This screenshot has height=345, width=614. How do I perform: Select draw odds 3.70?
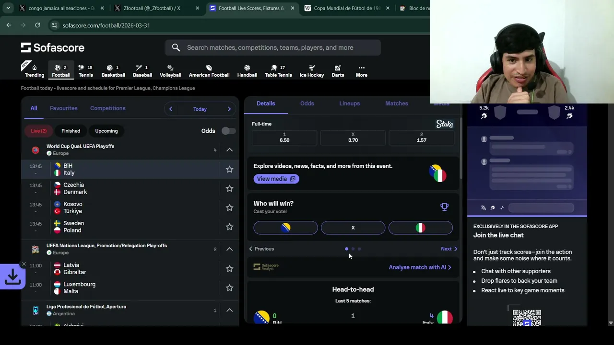[x=353, y=138]
